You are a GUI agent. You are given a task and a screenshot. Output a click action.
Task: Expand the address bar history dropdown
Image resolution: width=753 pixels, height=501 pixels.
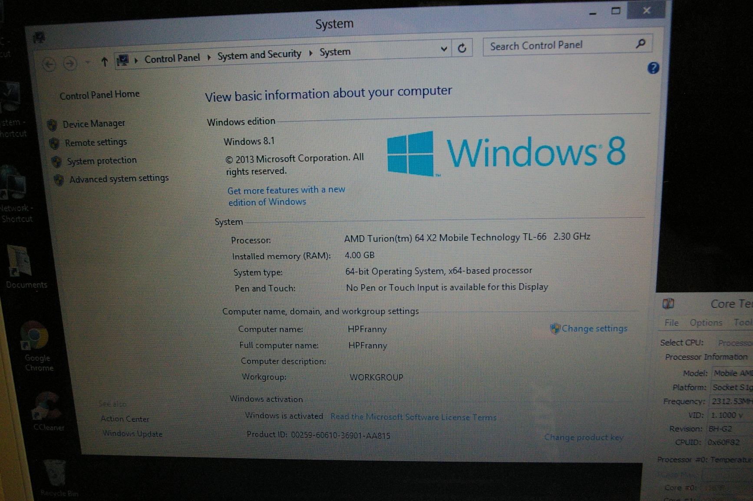[x=444, y=49]
